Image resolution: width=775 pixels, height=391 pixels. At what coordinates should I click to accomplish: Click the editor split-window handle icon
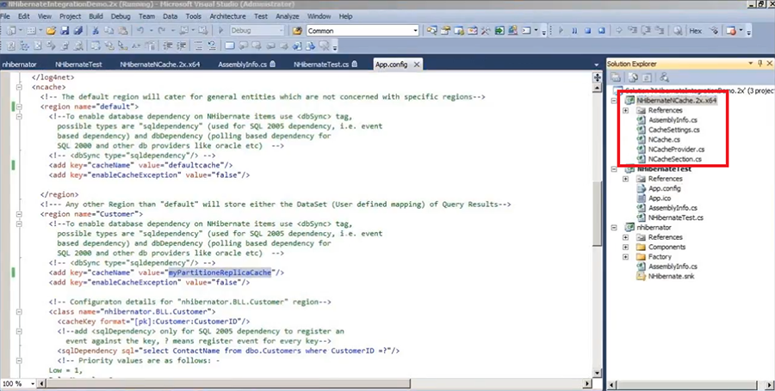coord(597,77)
